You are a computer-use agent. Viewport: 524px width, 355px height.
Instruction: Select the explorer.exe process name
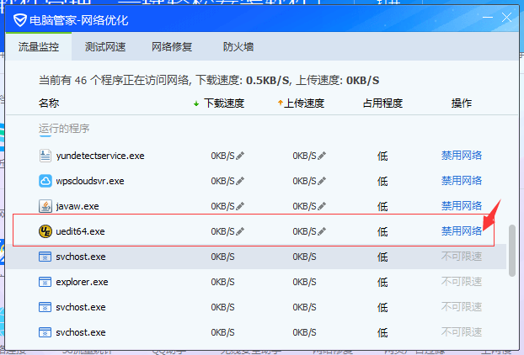point(82,283)
